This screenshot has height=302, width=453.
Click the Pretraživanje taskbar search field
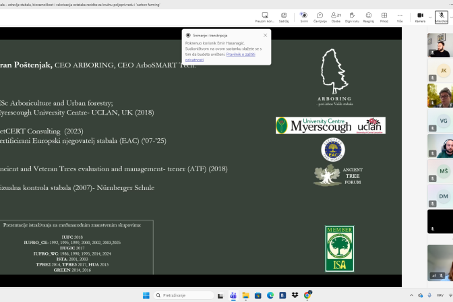coord(184,295)
